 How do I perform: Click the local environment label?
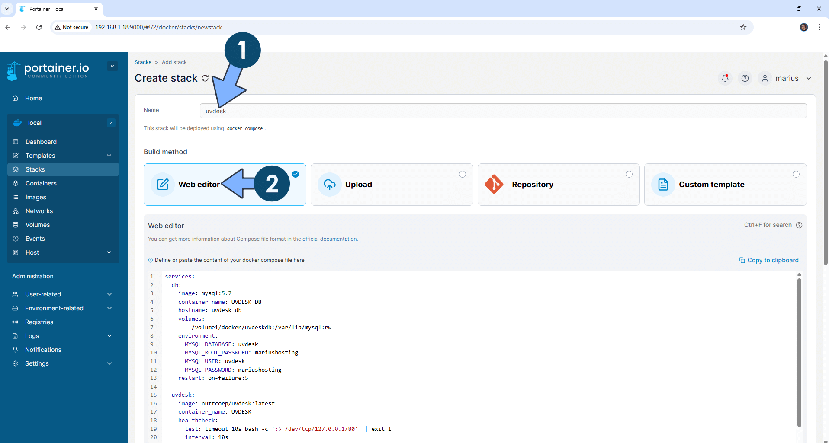[x=35, y=123]
